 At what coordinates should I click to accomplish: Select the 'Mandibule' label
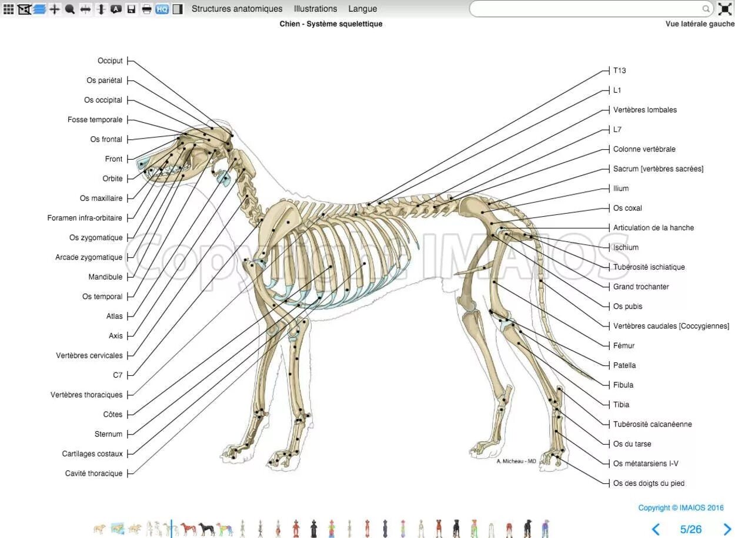point(106,277)
